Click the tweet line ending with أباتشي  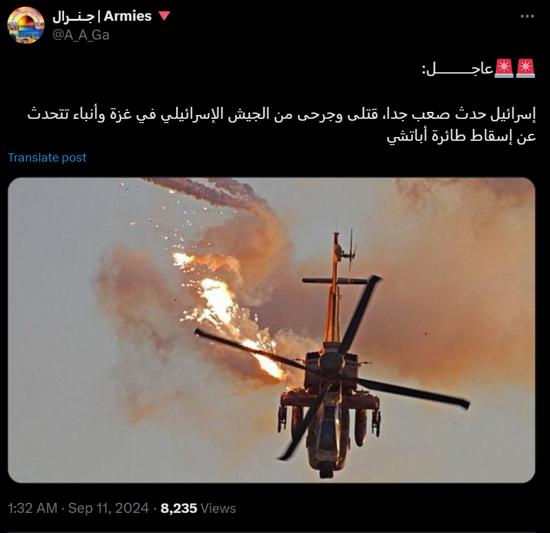[461, 136]
